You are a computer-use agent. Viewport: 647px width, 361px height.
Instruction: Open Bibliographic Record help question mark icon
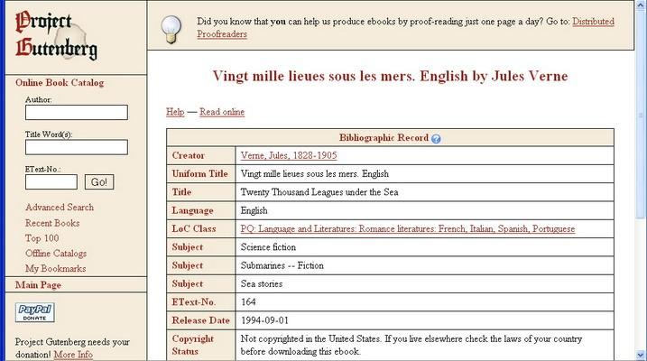436,139
